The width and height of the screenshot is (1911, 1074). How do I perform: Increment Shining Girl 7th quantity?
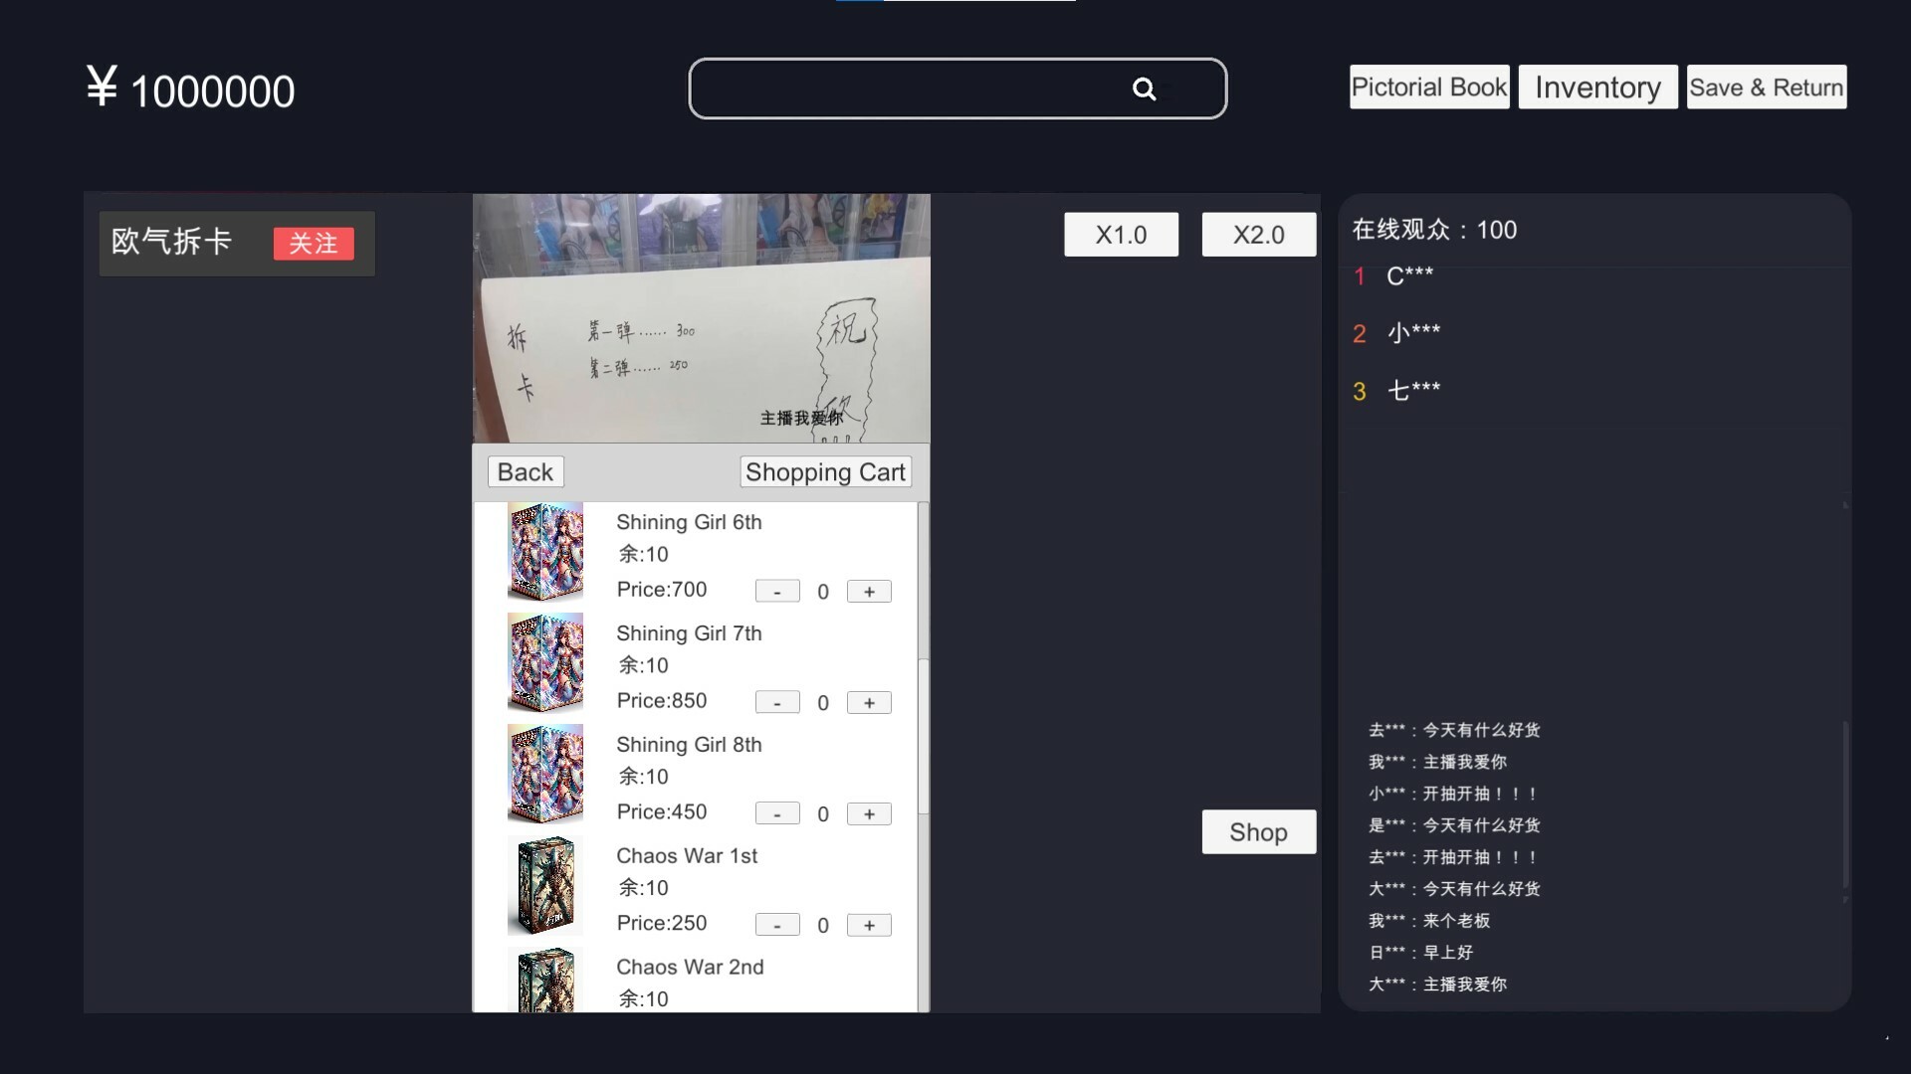click(868, 703)
